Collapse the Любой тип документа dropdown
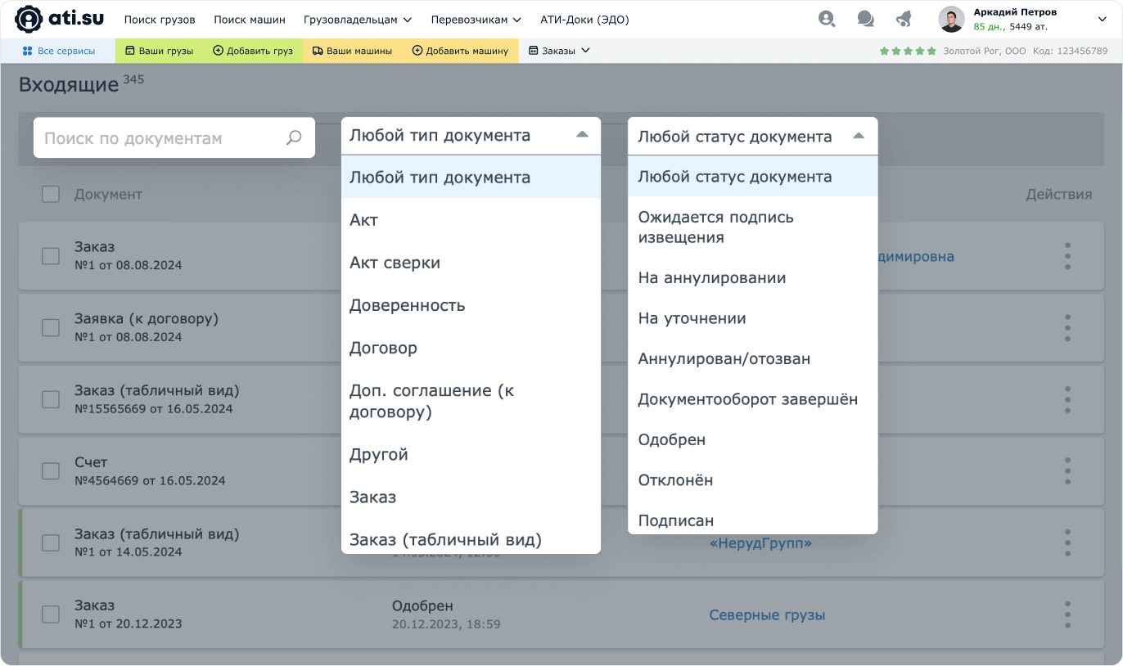This screenshot has width=1123, height=666. (582, 136)
